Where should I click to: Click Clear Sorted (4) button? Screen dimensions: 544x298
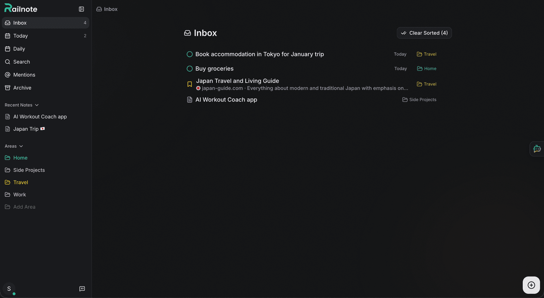tap(424, 33)
